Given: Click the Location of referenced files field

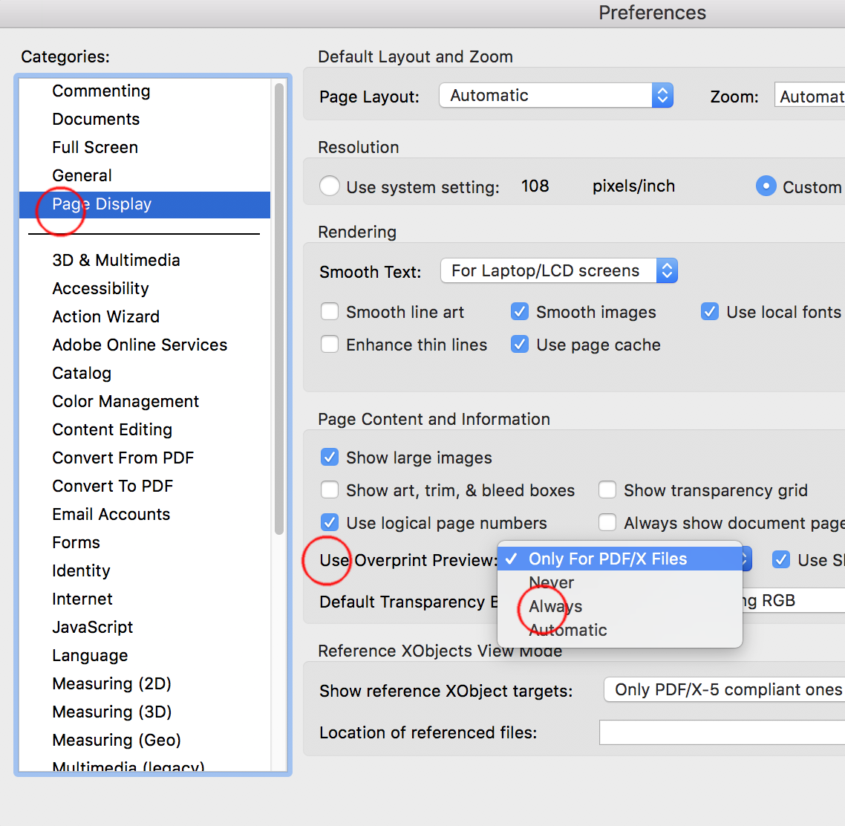Looking at the screenshot, I should coord(720,732).
